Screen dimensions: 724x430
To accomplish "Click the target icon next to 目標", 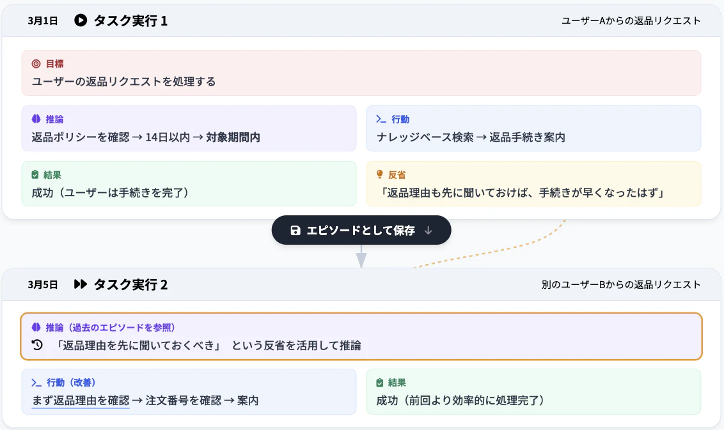I will tap(36, 64).
